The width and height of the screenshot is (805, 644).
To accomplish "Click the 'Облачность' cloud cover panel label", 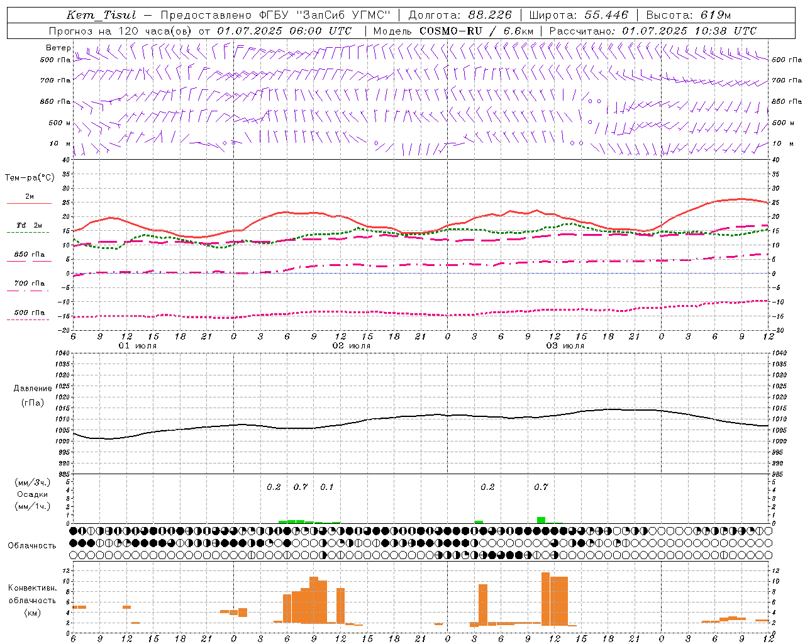I will tap(32, 546).
